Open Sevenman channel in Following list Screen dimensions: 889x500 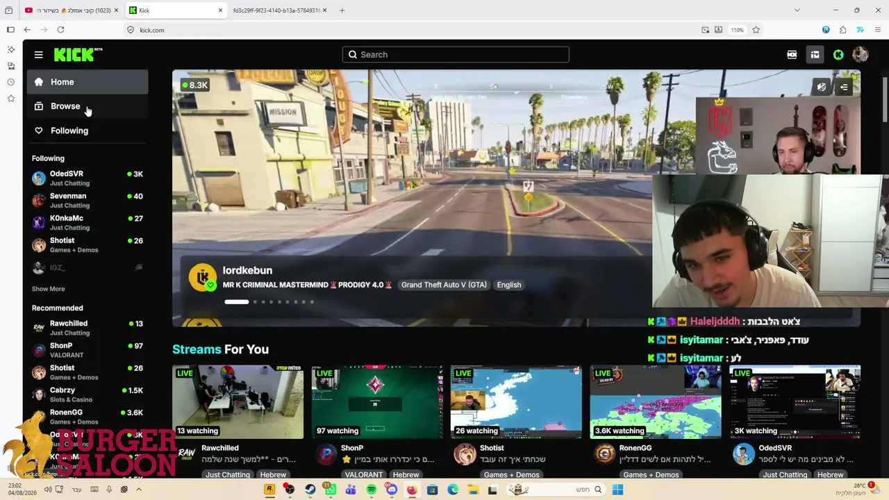[x=88, y=201]
